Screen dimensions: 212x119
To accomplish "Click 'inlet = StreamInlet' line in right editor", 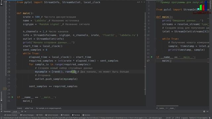I will [186, 32].
